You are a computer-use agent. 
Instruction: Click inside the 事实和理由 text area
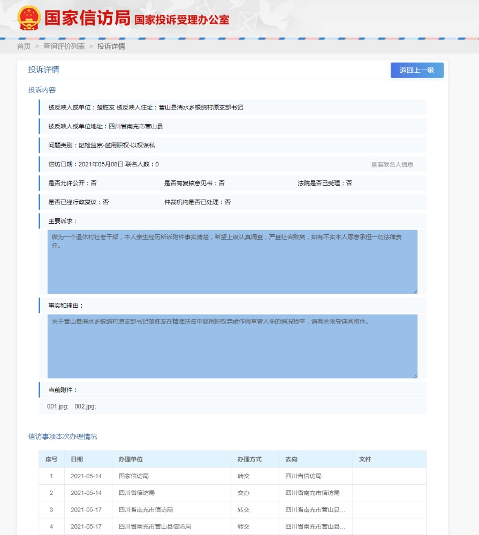[x=232, y=347]
